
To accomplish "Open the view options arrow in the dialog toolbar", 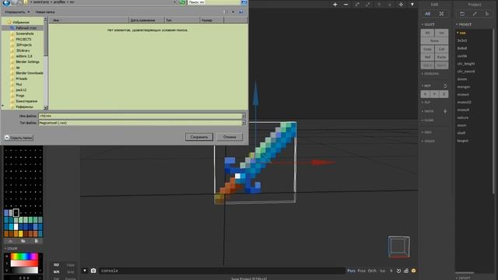I will [x=233, y=12].
